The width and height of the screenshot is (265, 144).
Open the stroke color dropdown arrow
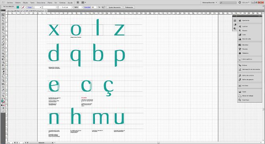tap(26, 7)
